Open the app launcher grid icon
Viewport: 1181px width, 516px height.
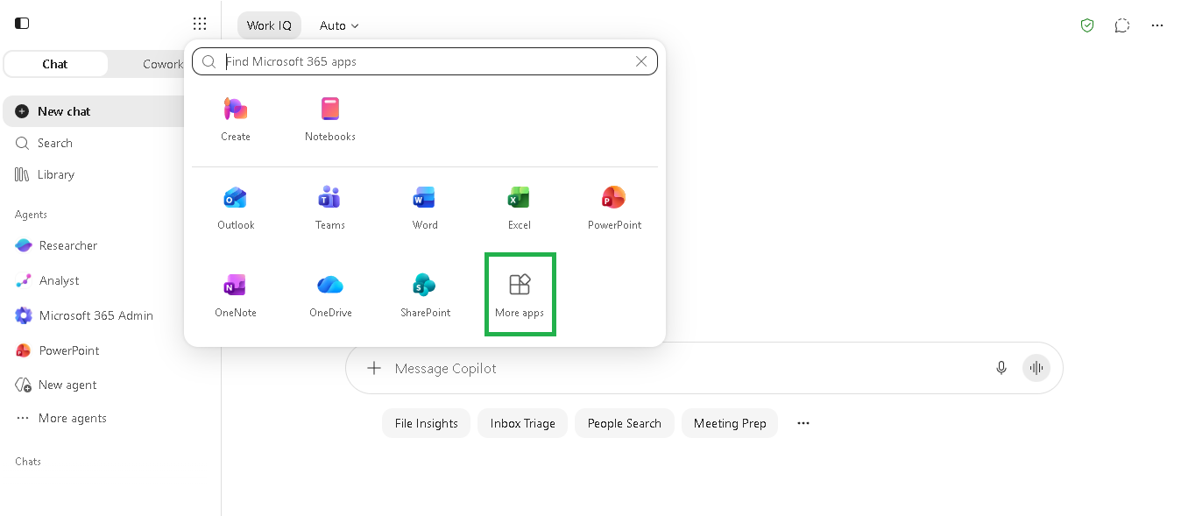click(x=200, y=25)
